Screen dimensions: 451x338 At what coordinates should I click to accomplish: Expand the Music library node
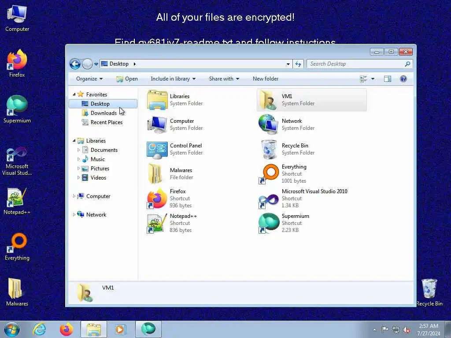pyautogui.click(x=78, y=159)
